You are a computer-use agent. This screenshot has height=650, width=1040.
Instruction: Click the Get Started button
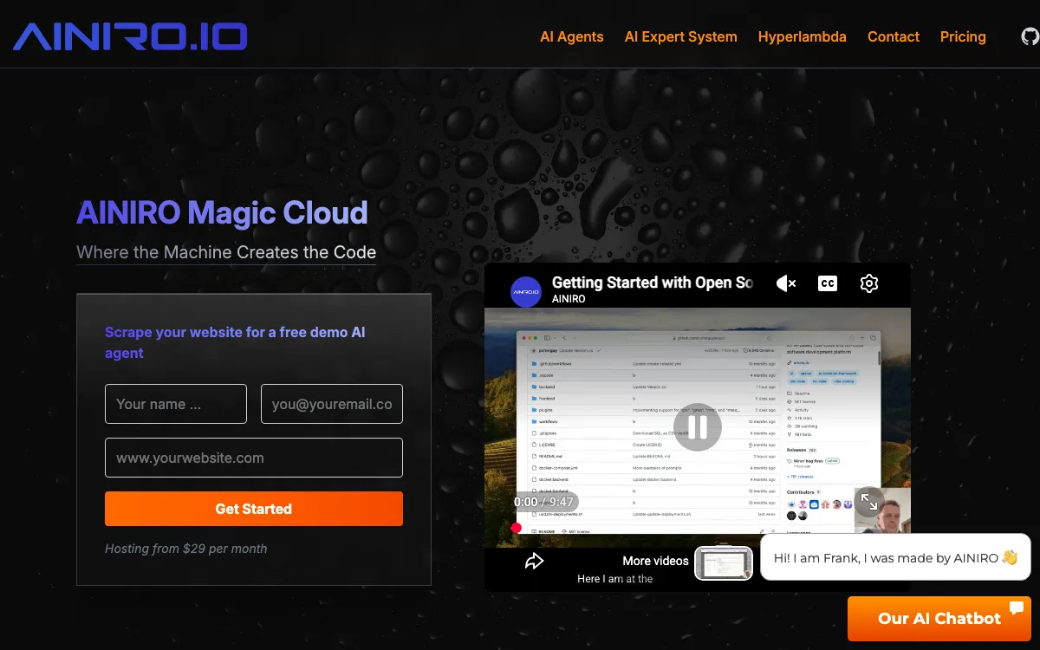[254, 509]
